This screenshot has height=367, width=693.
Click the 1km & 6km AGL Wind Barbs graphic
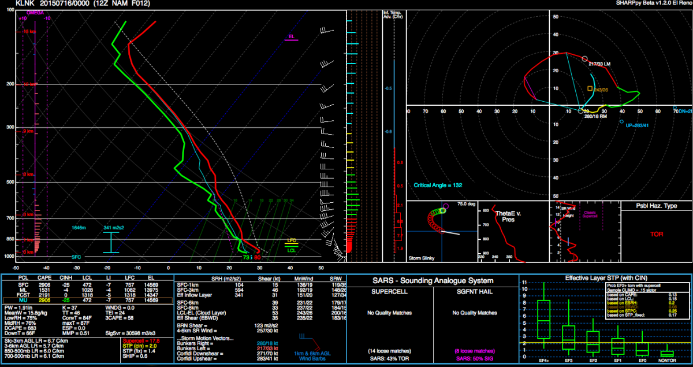click(314, 347)
